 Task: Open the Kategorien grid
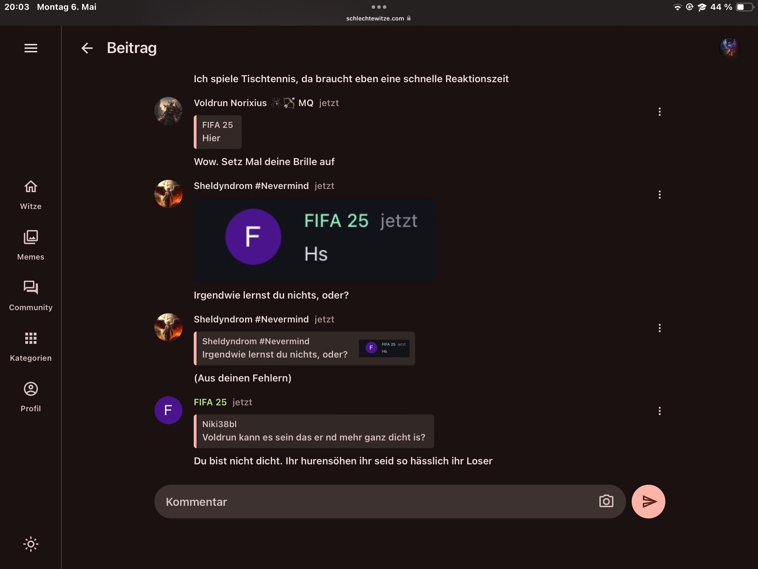click(x=31, y=347)
